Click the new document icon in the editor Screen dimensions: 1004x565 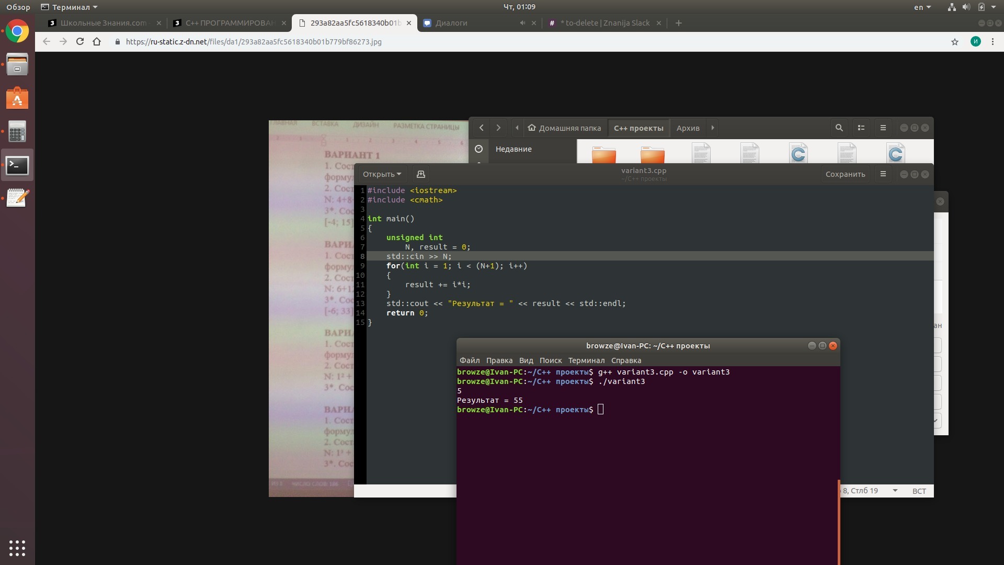420,174
